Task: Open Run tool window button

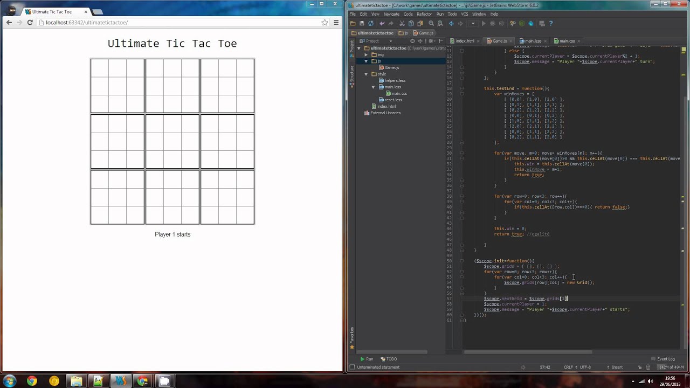Action: pos(367,359)
